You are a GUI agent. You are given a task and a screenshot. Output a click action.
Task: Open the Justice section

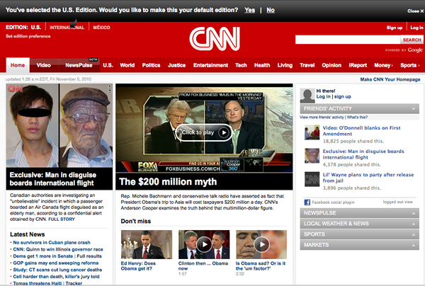pyautogui.click(x=176, y=65)
